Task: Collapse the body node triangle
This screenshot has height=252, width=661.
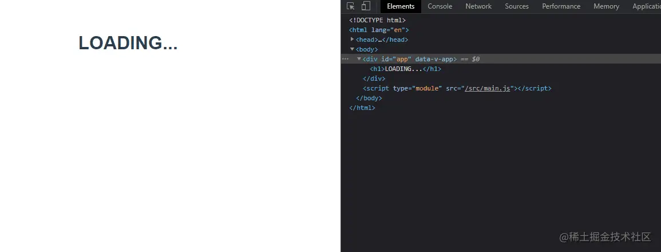Action: click(x=352, y=49)
